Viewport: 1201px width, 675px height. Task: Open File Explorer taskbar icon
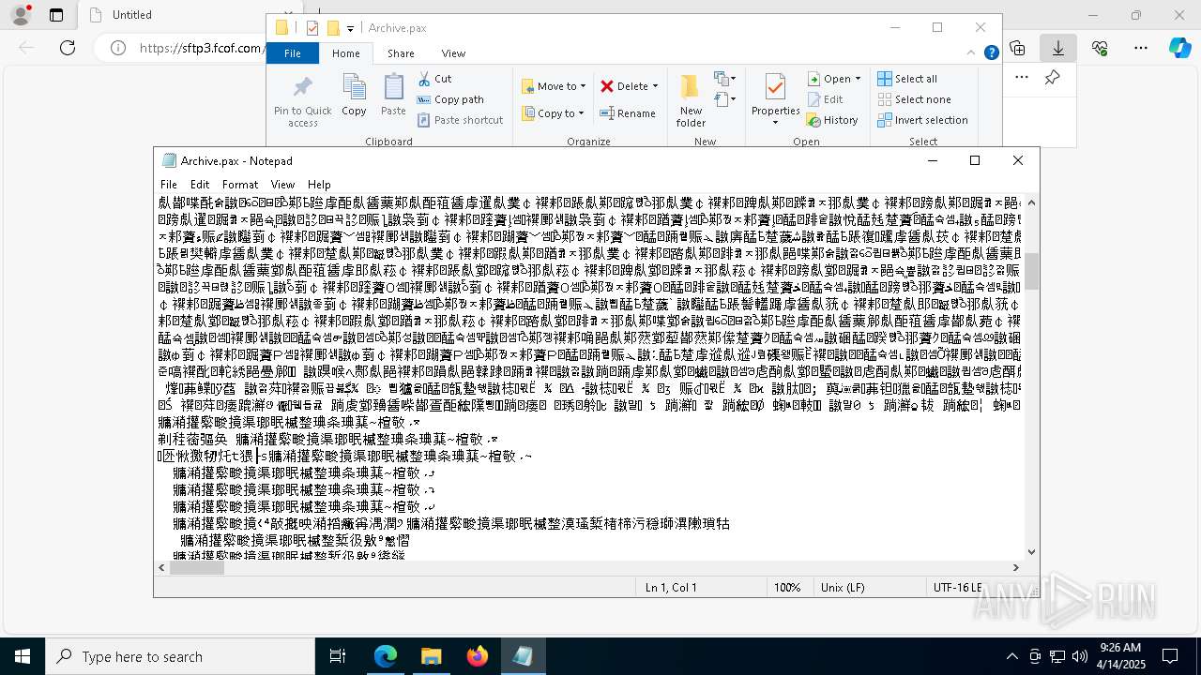pyautogui.click(x=431, y=656)
